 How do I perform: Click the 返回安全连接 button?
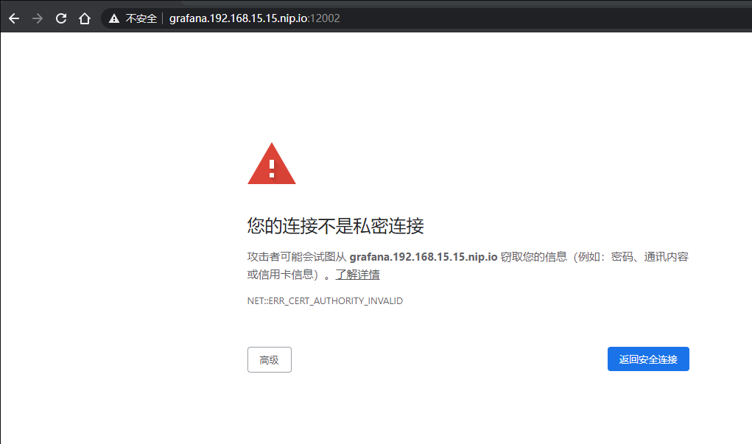click(648, 359)
